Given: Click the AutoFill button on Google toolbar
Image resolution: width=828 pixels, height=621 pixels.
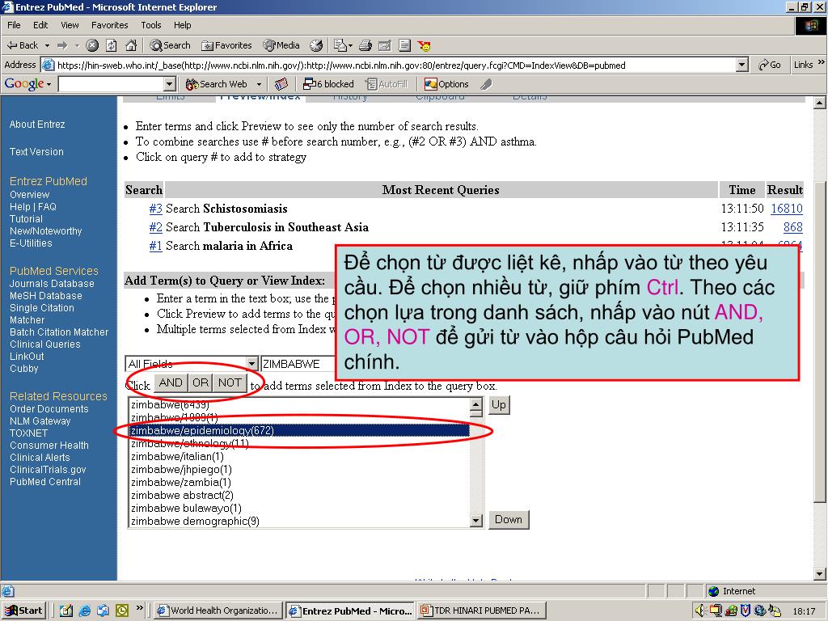Looking at the screenshot, I should (387, 84).
